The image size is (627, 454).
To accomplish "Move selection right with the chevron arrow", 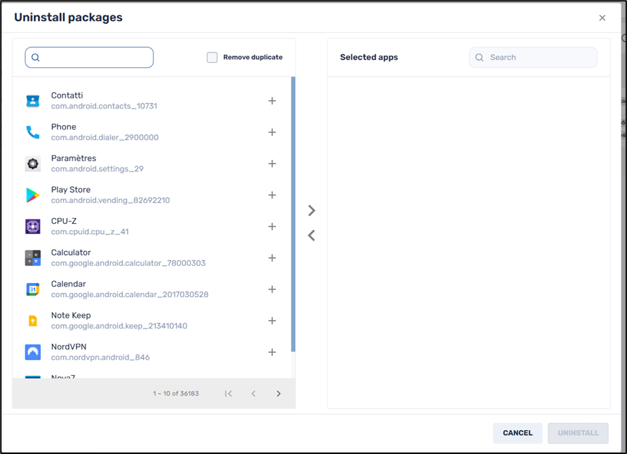I will click(x=312, y=211).
